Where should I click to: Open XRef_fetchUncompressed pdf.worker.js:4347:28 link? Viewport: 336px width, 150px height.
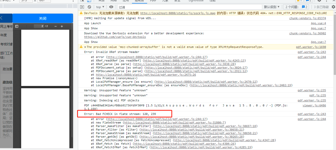[224, 140]
